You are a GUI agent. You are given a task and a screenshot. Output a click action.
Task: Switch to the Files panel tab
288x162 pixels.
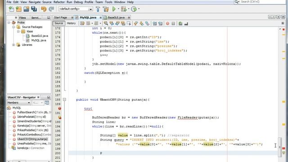click(22, 18)
